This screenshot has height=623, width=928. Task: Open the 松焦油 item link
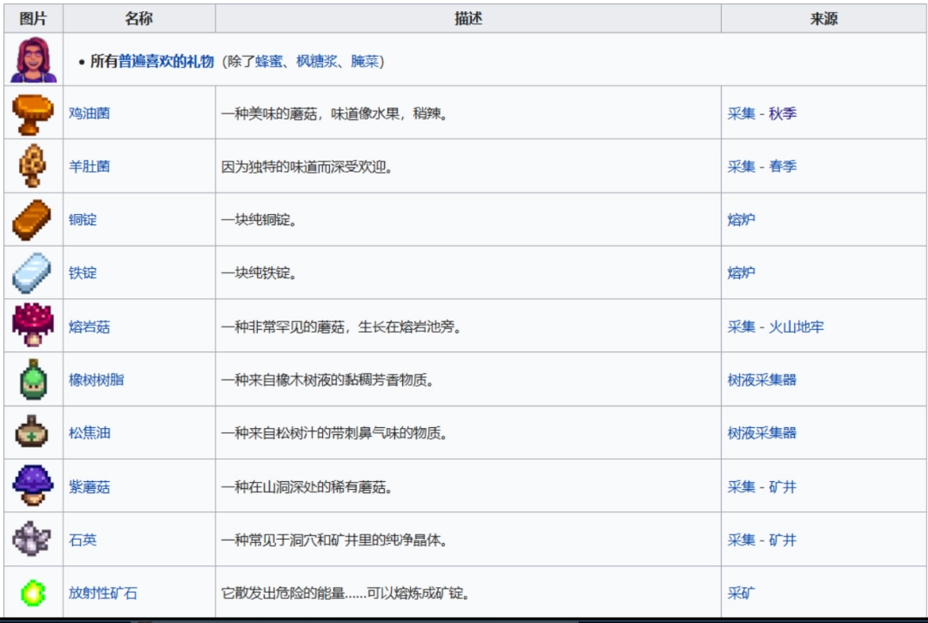tap(89, 433)
